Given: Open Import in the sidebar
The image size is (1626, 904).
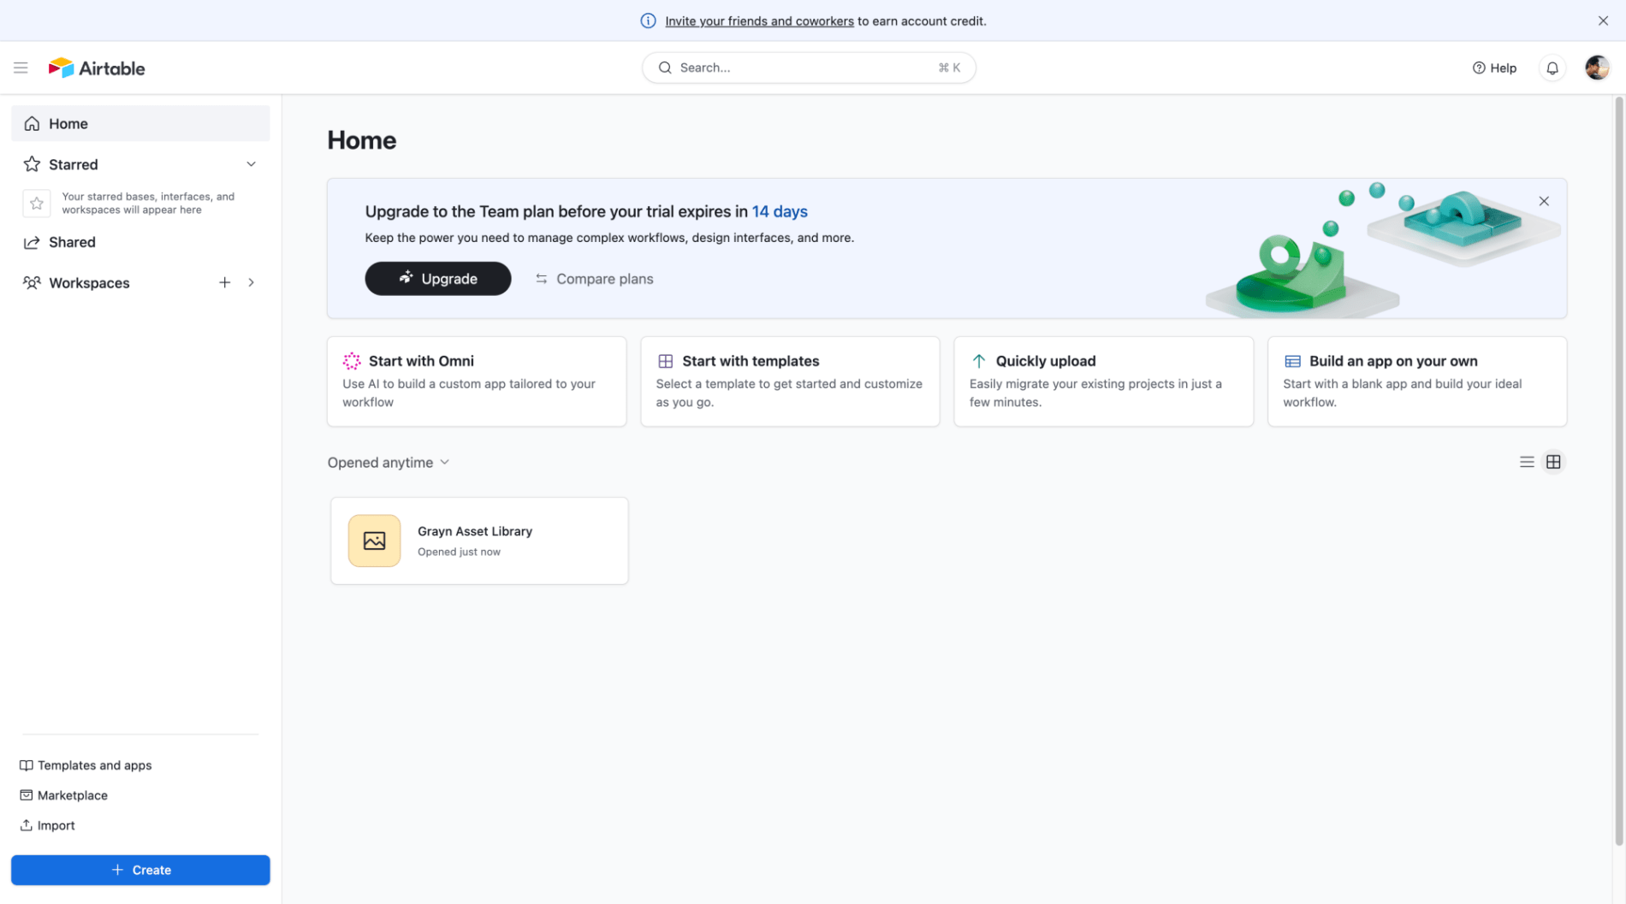Looking at the screenshot, I should [x=47, y=825].
